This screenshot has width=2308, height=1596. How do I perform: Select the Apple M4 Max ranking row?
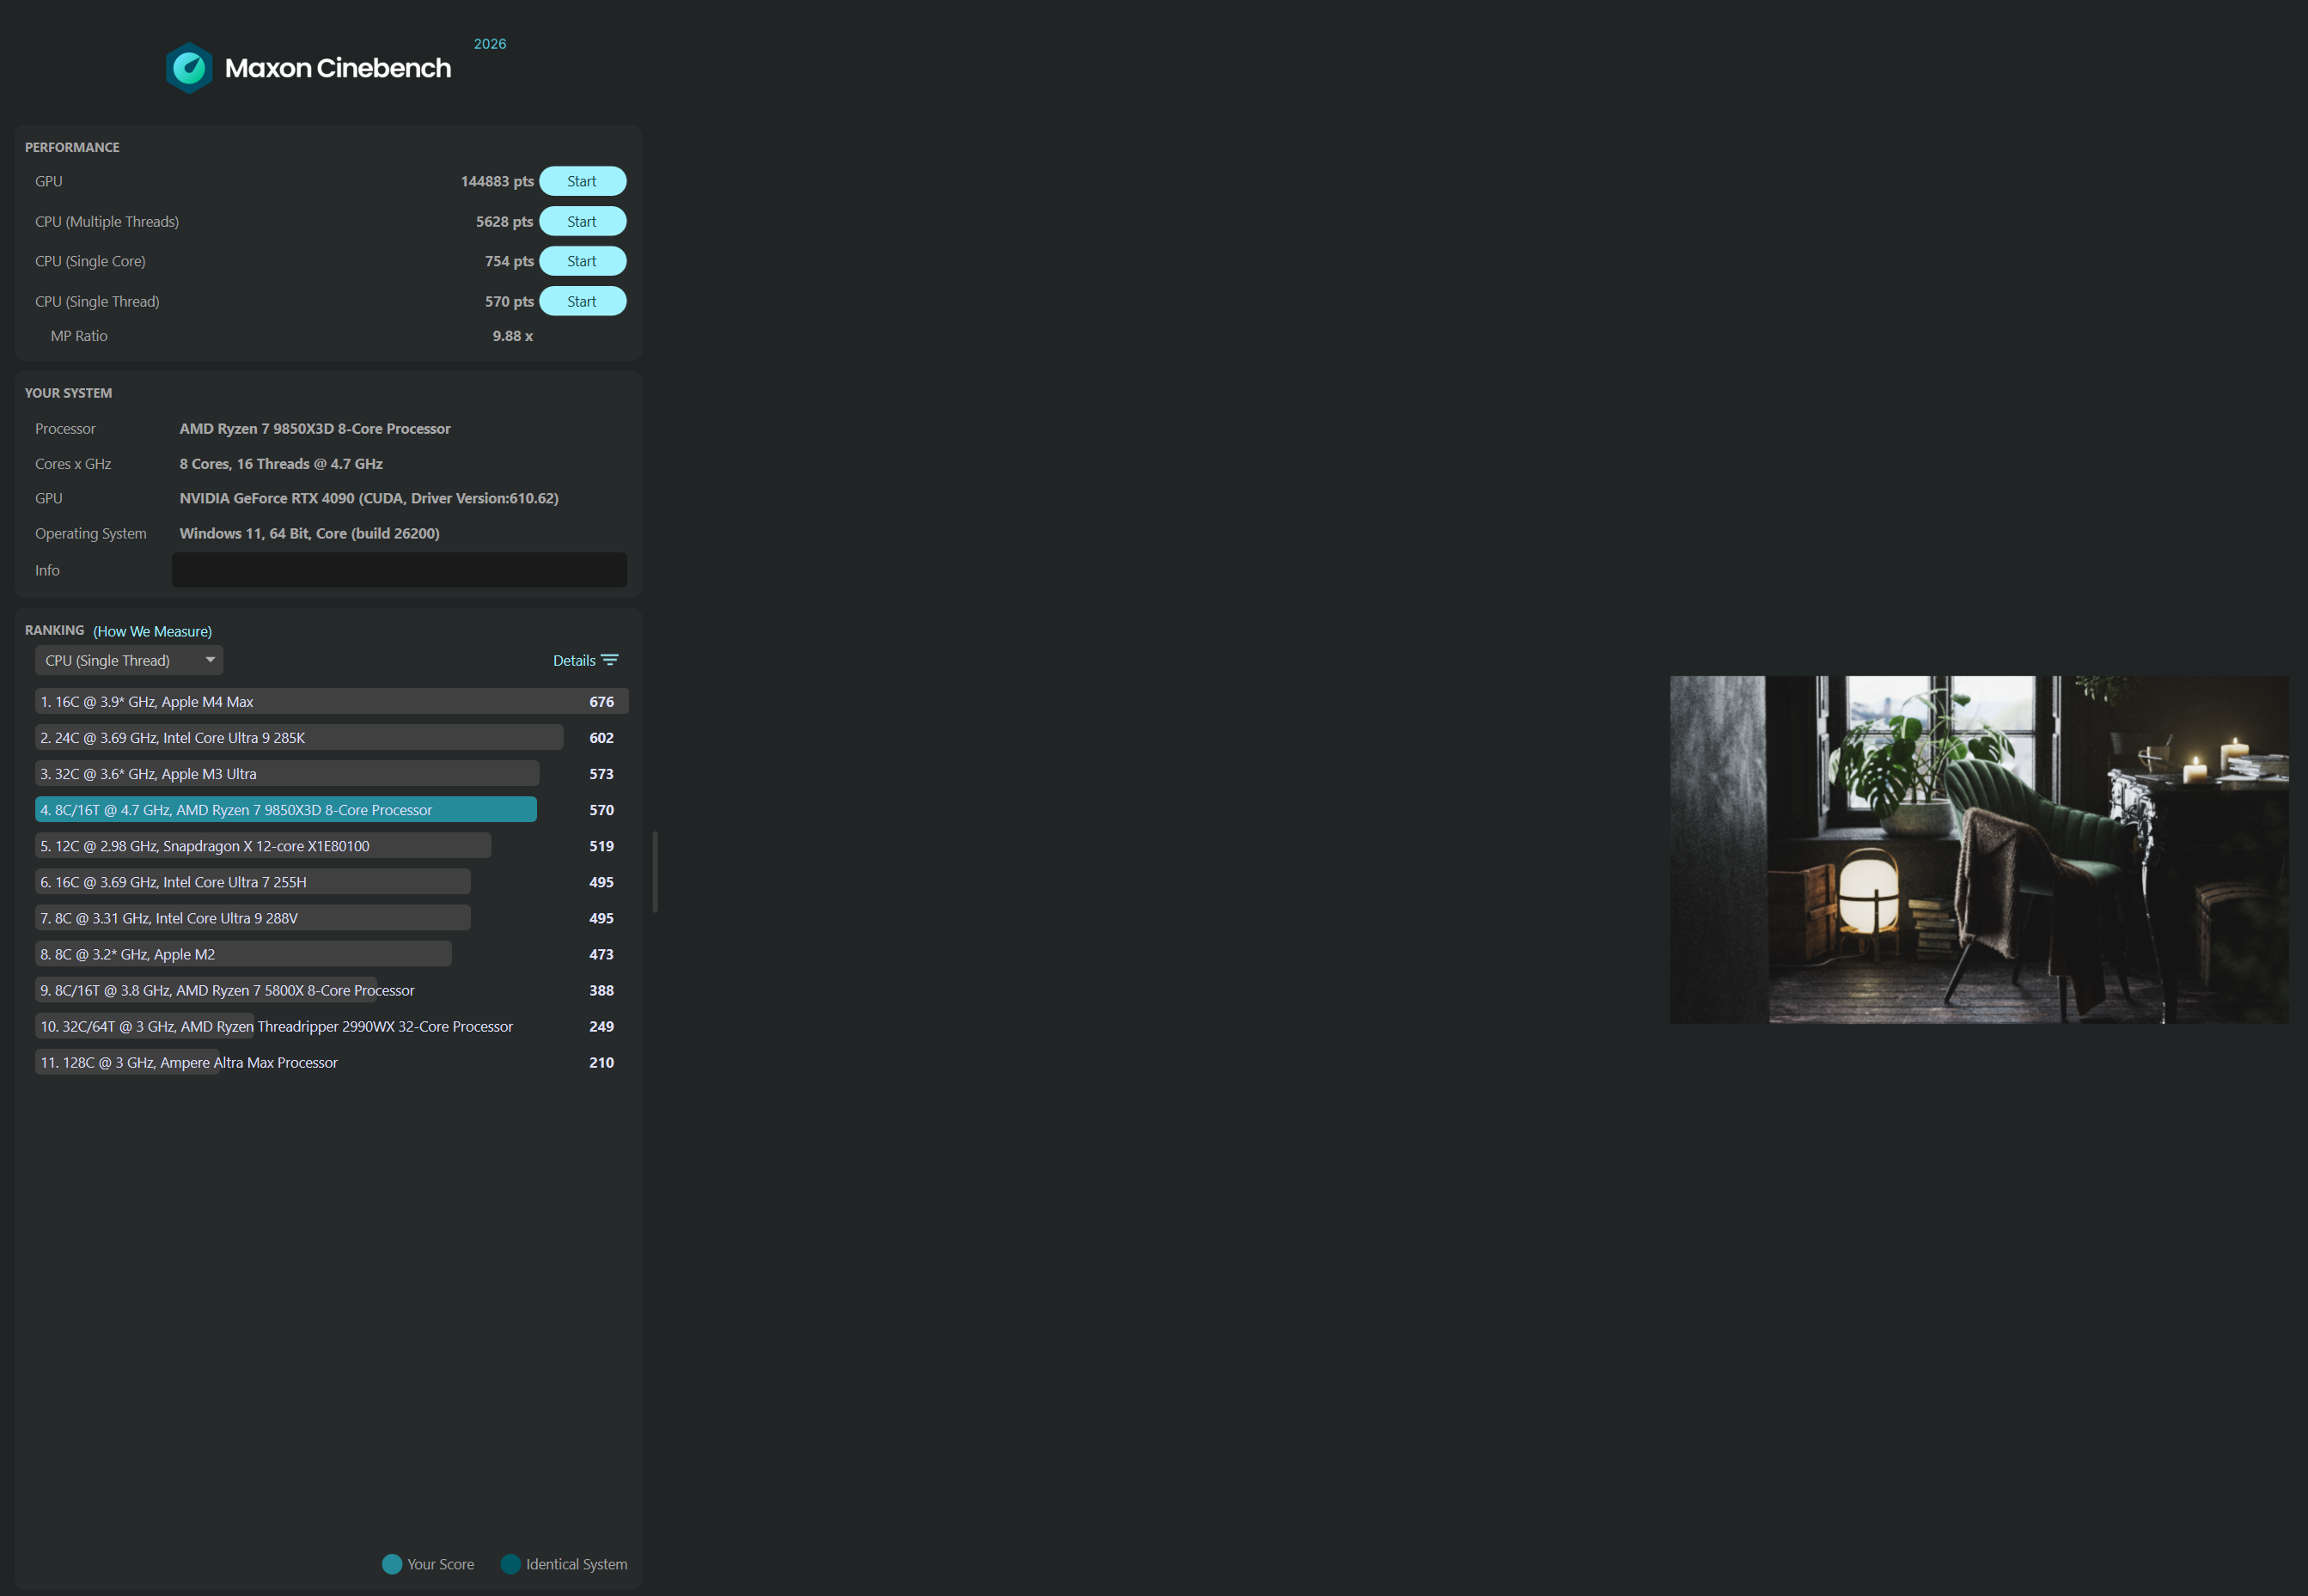pos(331,701)
